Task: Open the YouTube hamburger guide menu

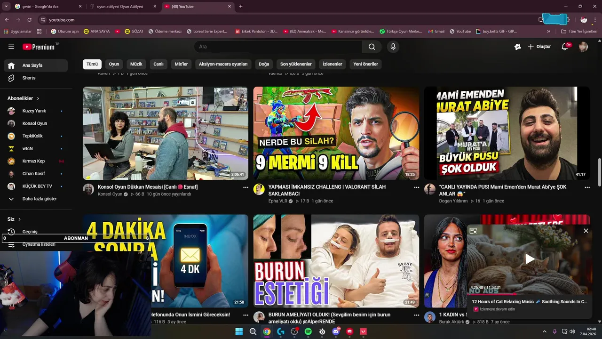Action: (x=11, y=47)
